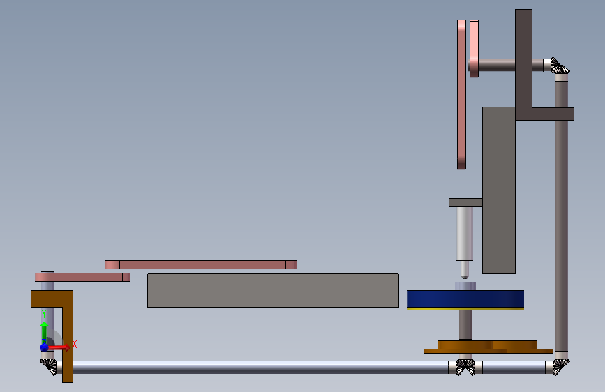
Task: Select the small hub on top of blue disk
Action: pyautogui.click(x=465, y=286)
